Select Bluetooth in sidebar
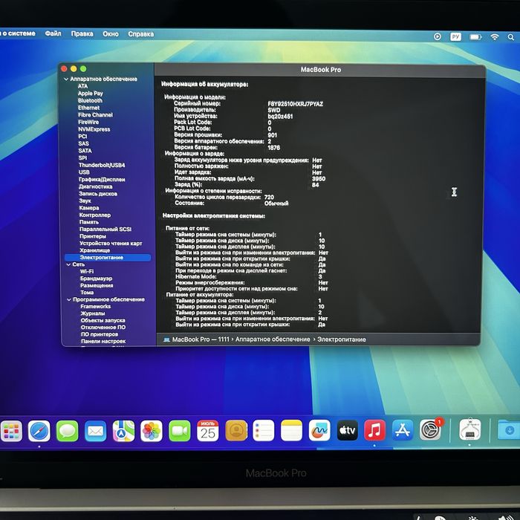Image resolution: width=520 pixels, height=520 pixels. (x=90, y=100)
